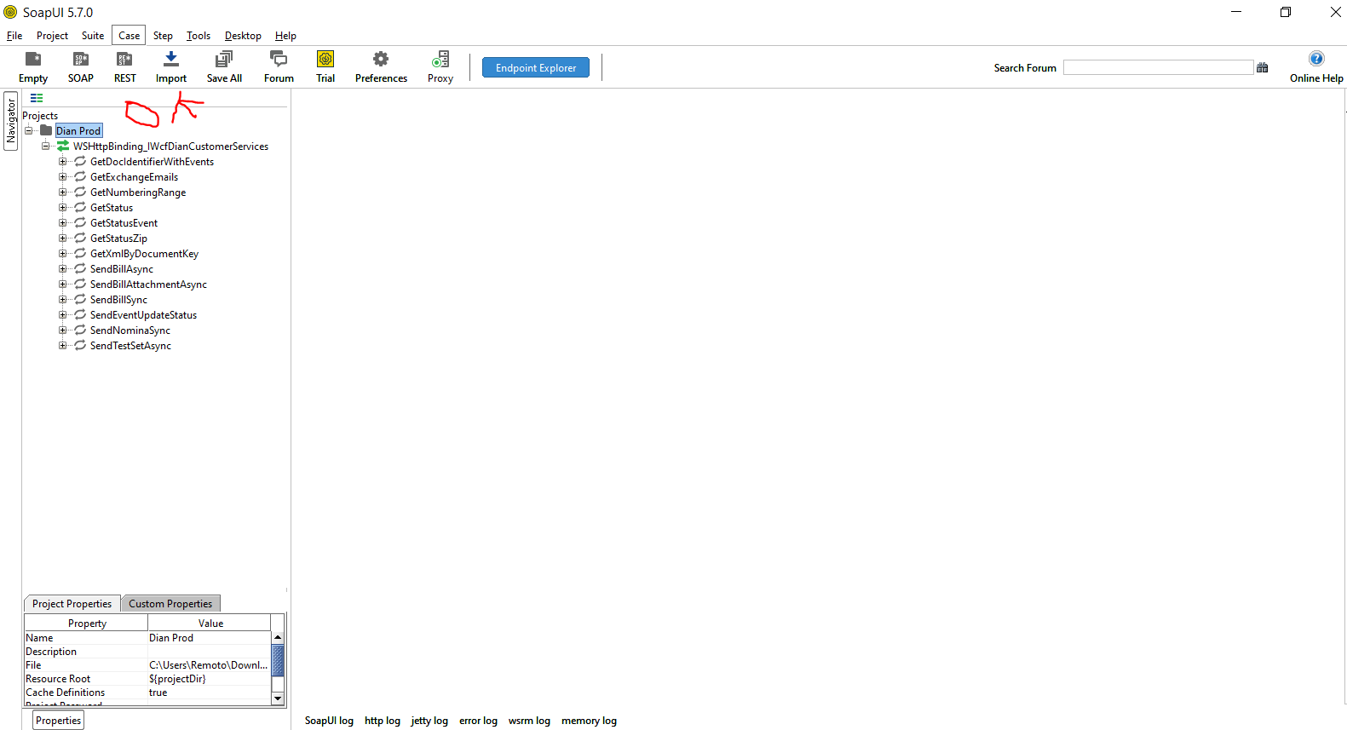Screen dimensions: 1347x730
Task: Expand the SendBillSync operation node
Action: pos(62,300)
